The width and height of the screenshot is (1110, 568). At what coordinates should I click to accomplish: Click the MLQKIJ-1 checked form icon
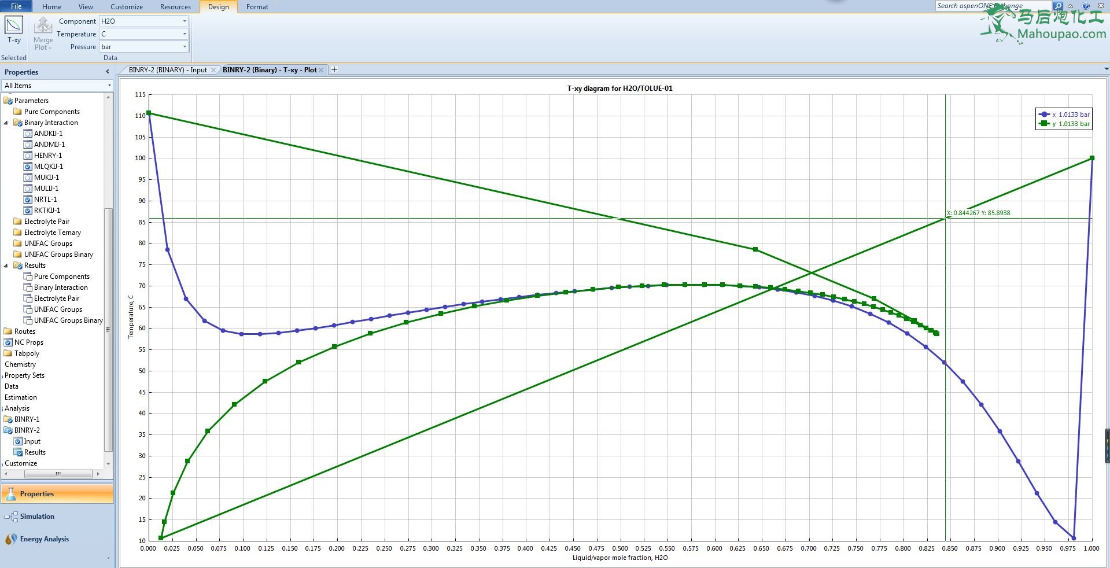coord(28,167)
